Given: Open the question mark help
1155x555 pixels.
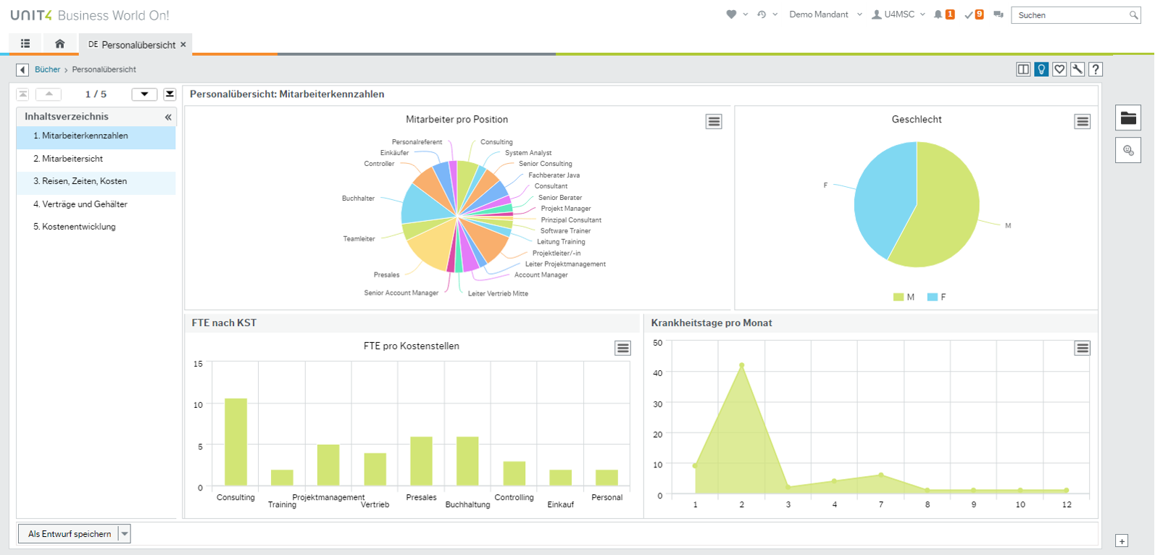Looking at the screenshot, I should coord(1096,70).
